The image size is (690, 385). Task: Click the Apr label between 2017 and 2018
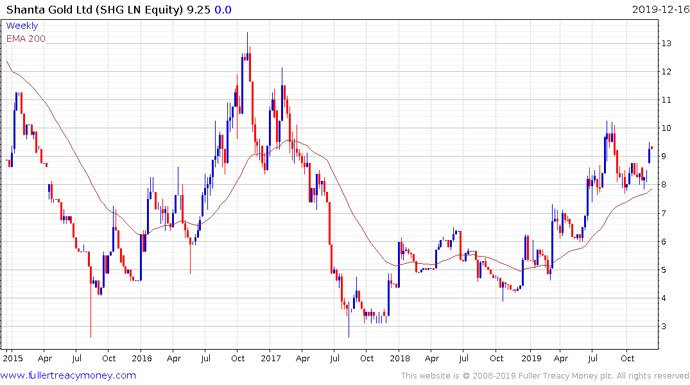303,358
